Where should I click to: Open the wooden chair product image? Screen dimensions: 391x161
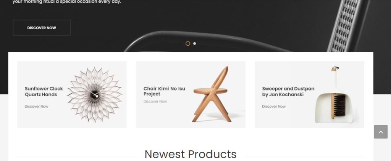pos(212,94)
